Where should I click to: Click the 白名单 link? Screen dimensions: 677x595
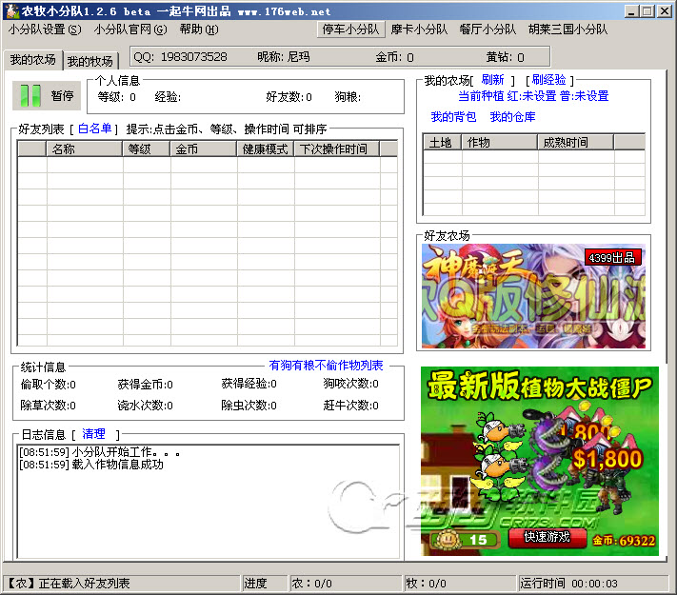94,129
